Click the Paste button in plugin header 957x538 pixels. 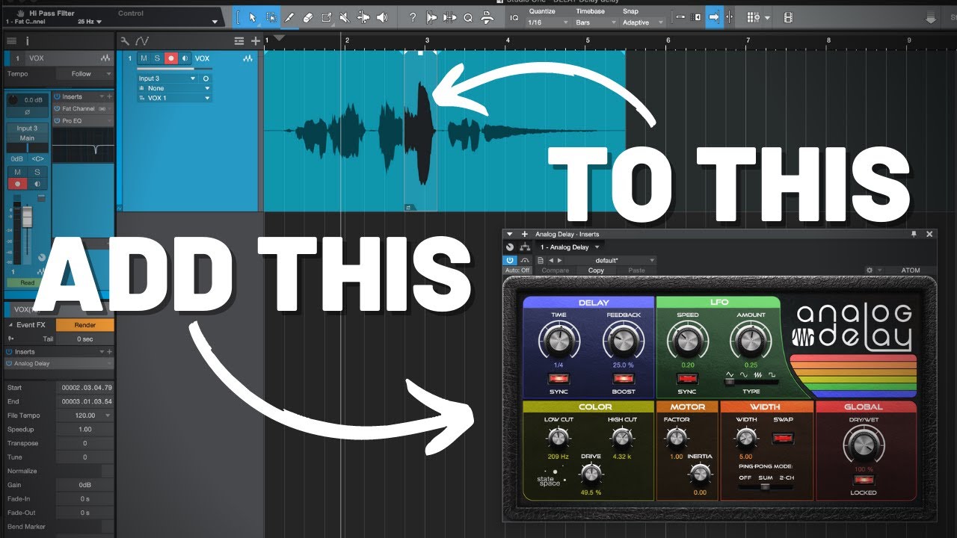636,270
